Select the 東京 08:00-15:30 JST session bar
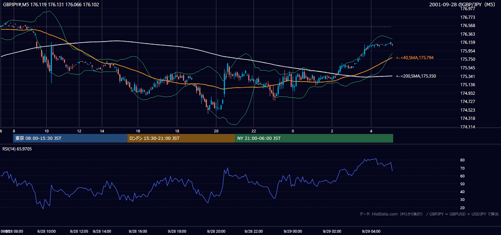This screenshot has width=501, height=235. point(71,138)
